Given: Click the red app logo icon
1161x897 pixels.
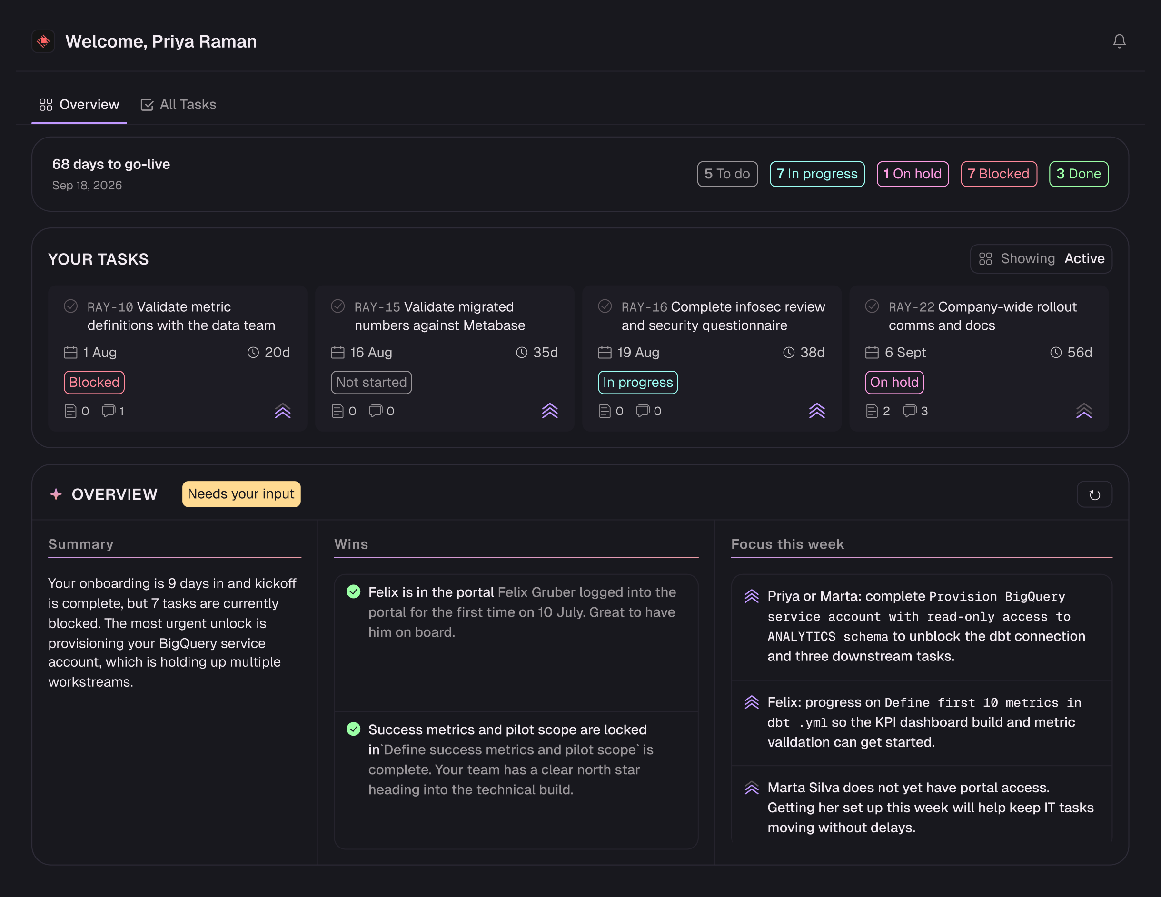Looking at the screenshot, I should 43,41.
